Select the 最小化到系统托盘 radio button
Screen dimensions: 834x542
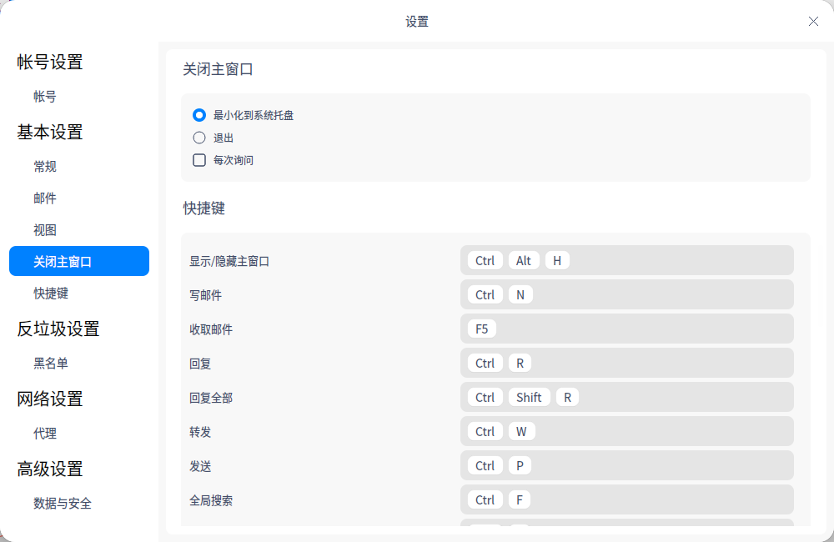[198, 115]
